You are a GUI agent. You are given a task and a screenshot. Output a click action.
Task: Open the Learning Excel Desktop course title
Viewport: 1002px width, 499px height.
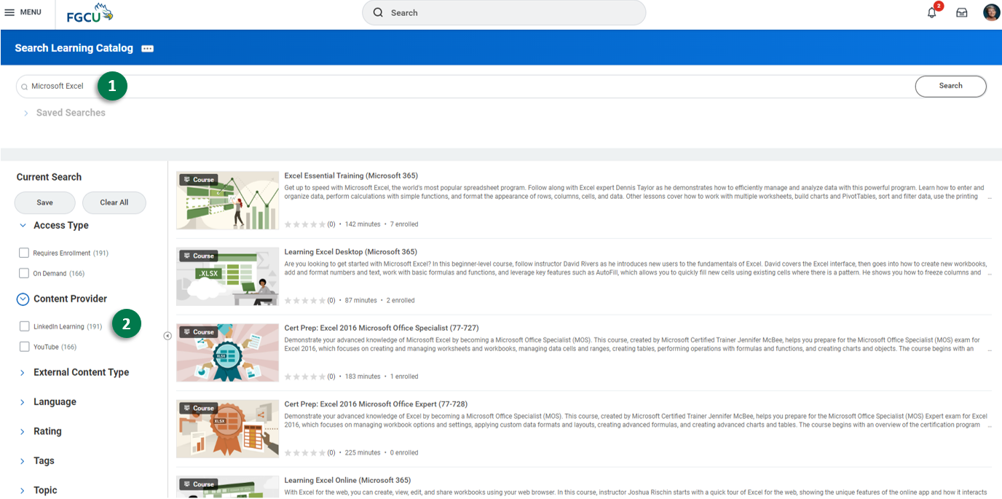[x=350, y=252]
